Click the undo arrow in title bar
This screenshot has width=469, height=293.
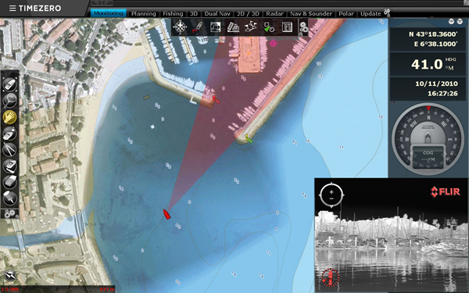(96, 3)
